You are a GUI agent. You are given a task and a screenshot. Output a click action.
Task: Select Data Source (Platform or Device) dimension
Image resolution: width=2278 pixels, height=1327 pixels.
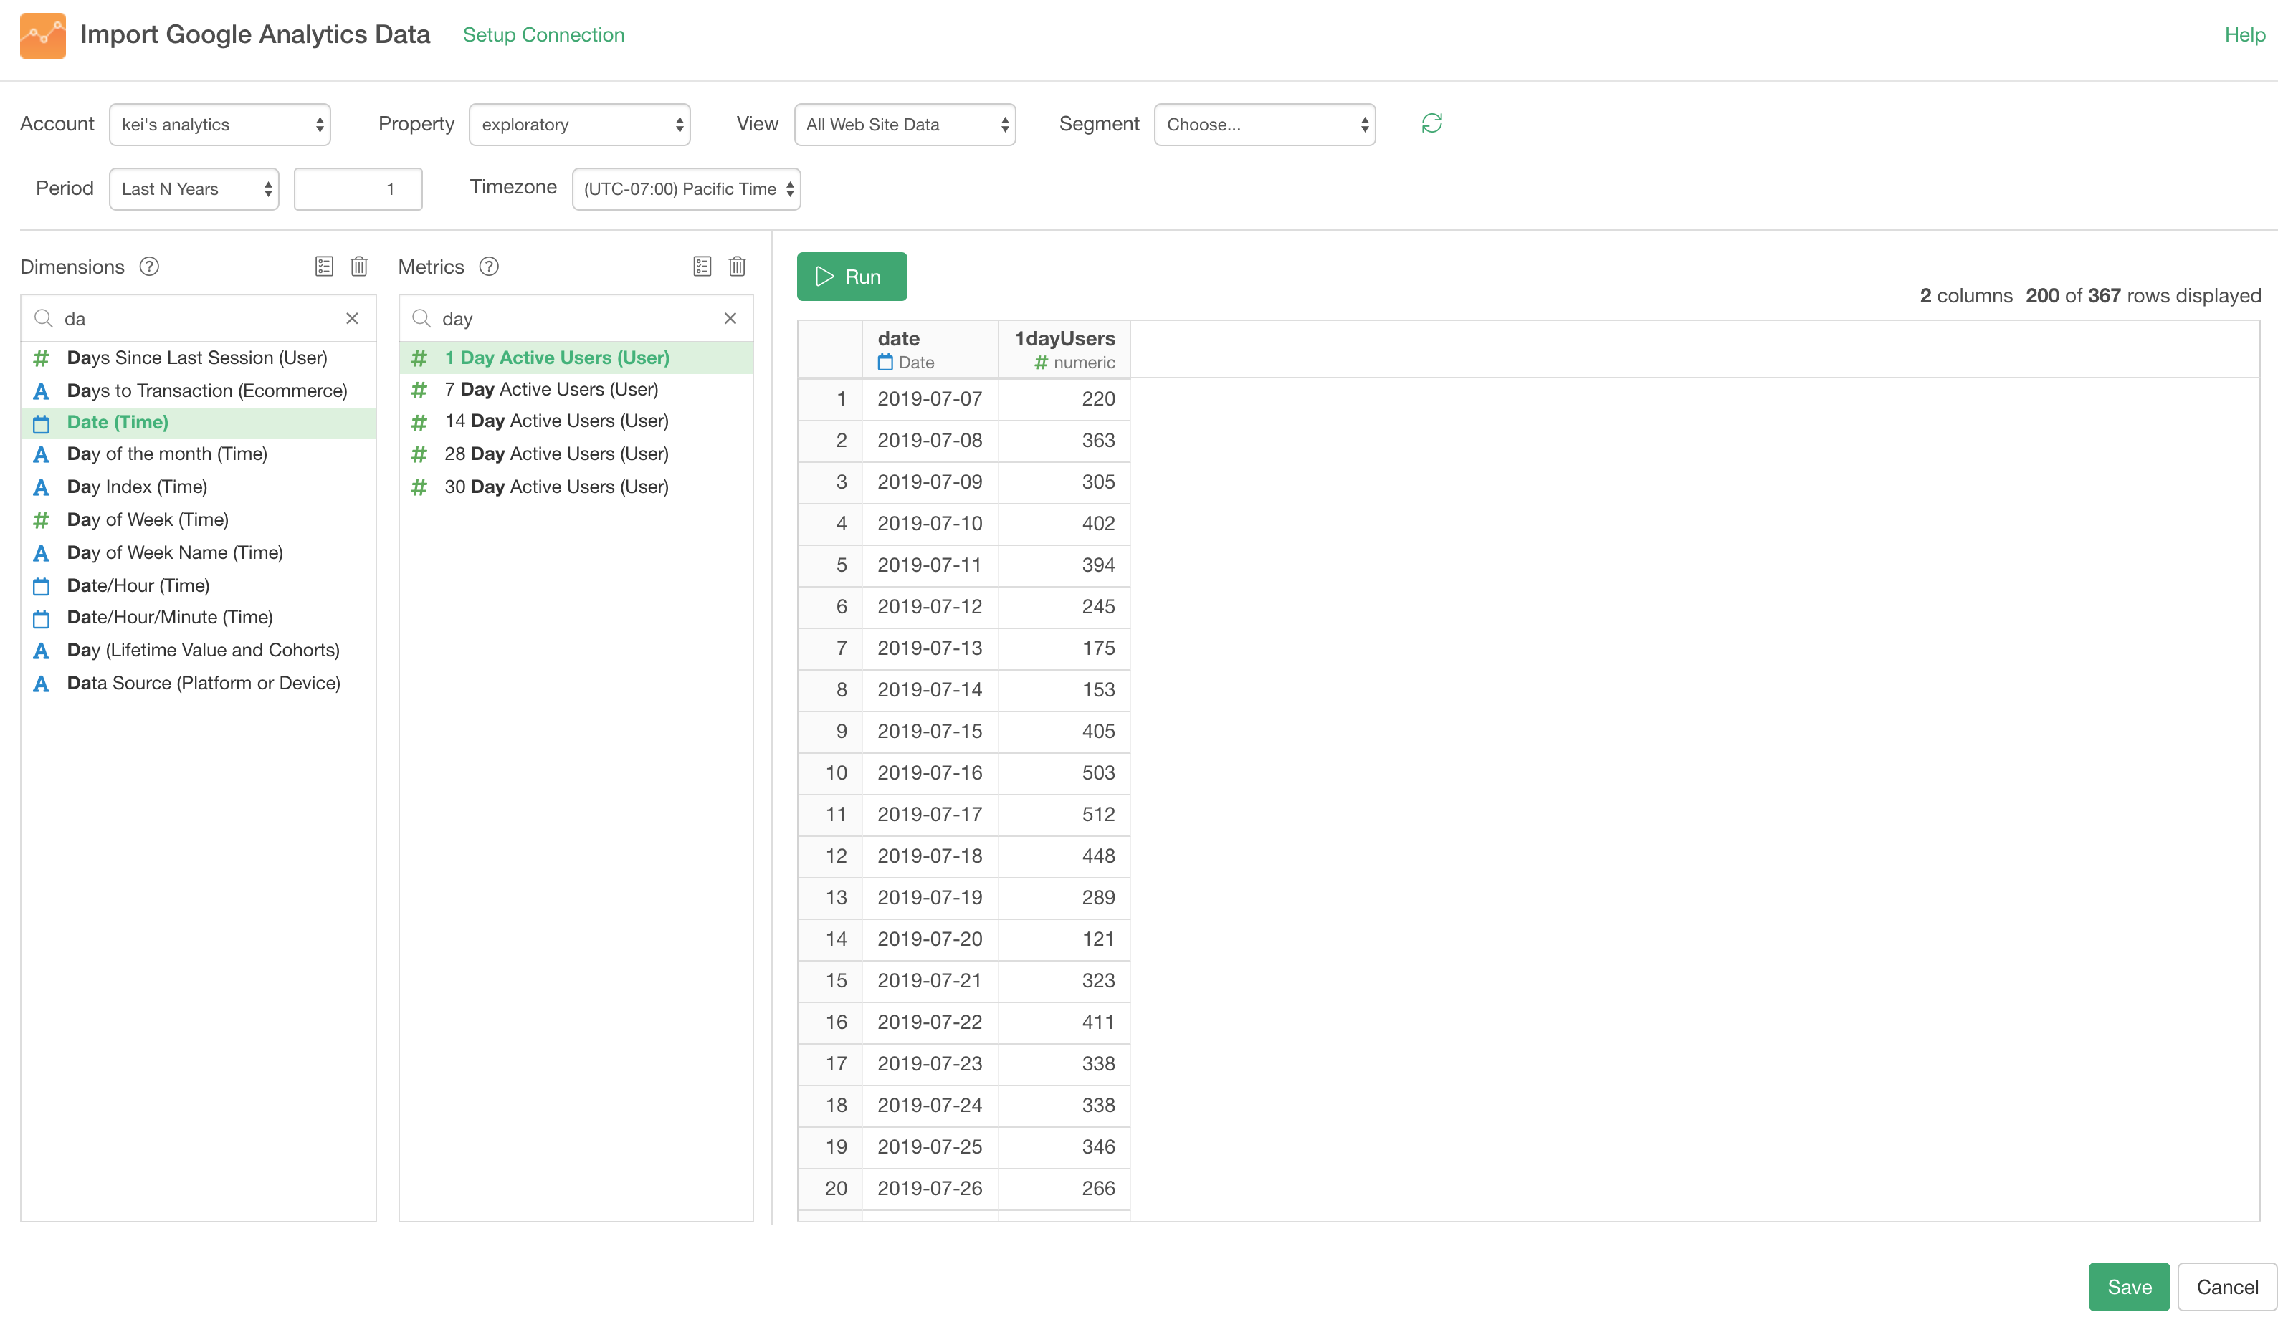[x=199, y=684]
